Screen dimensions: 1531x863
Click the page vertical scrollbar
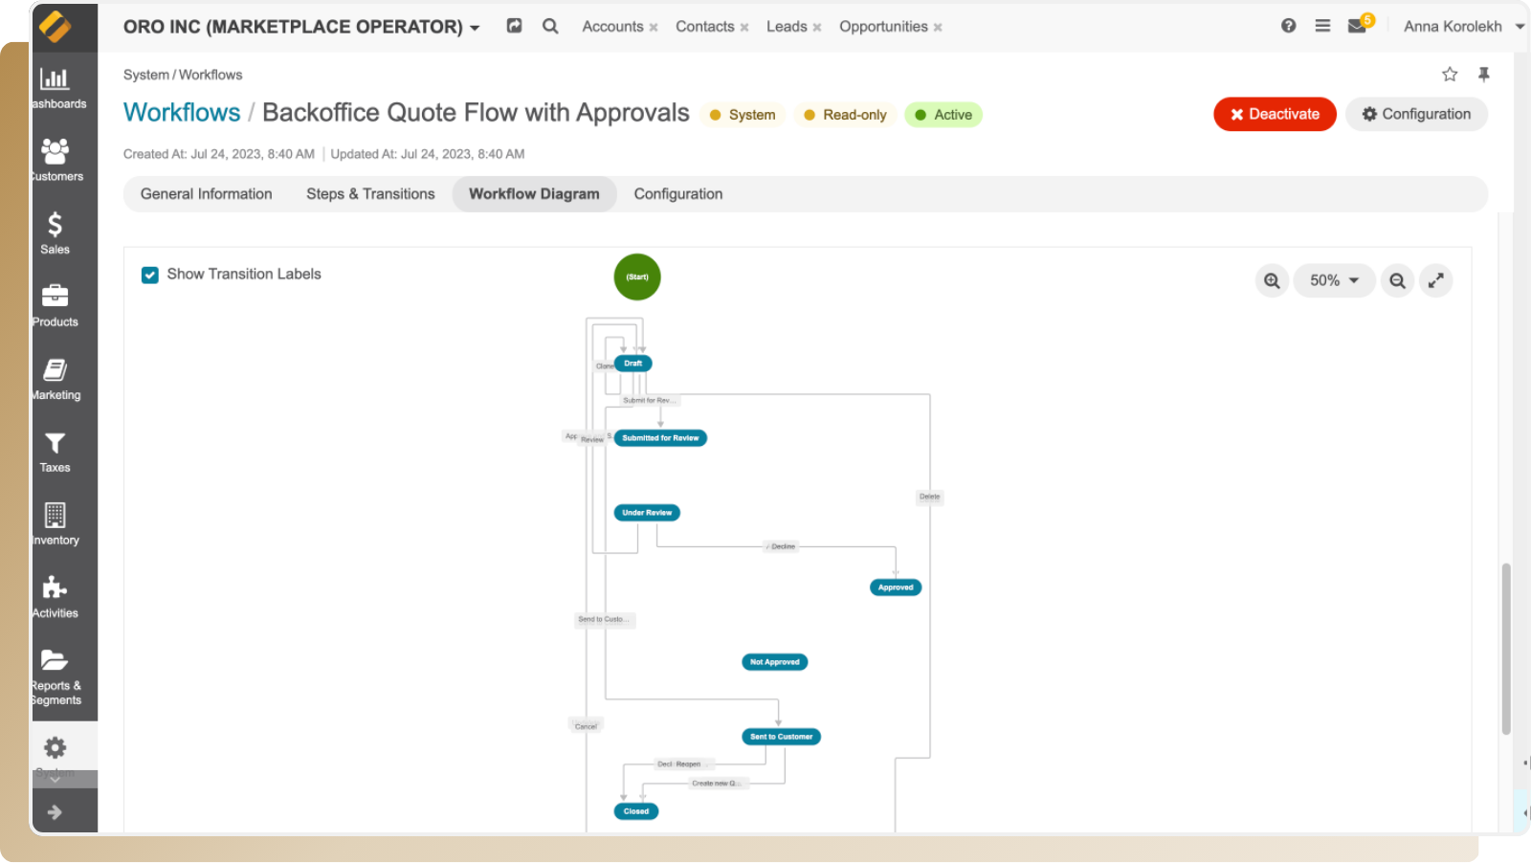tap(1506, 649)
